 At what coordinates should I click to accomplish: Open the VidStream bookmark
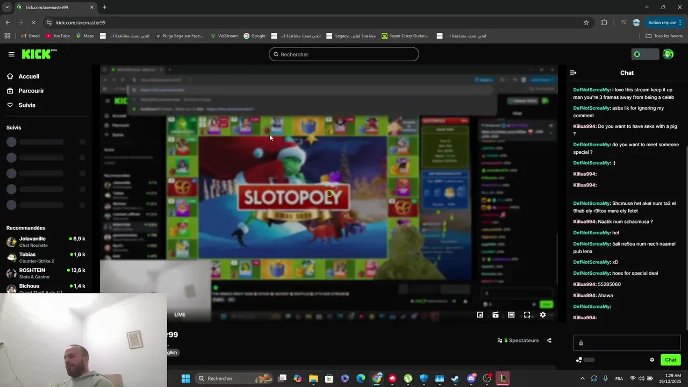(224, 36)
